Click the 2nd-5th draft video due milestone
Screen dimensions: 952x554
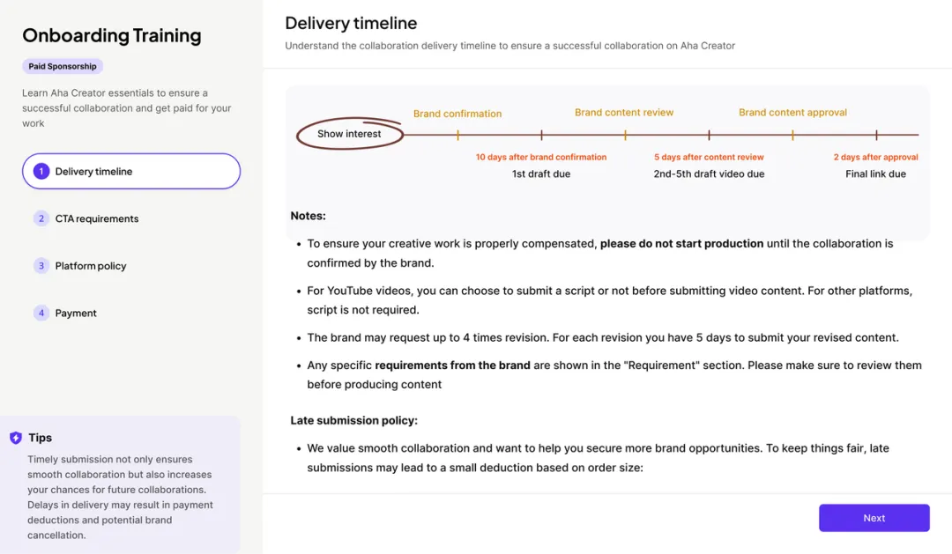click(709, 174)
